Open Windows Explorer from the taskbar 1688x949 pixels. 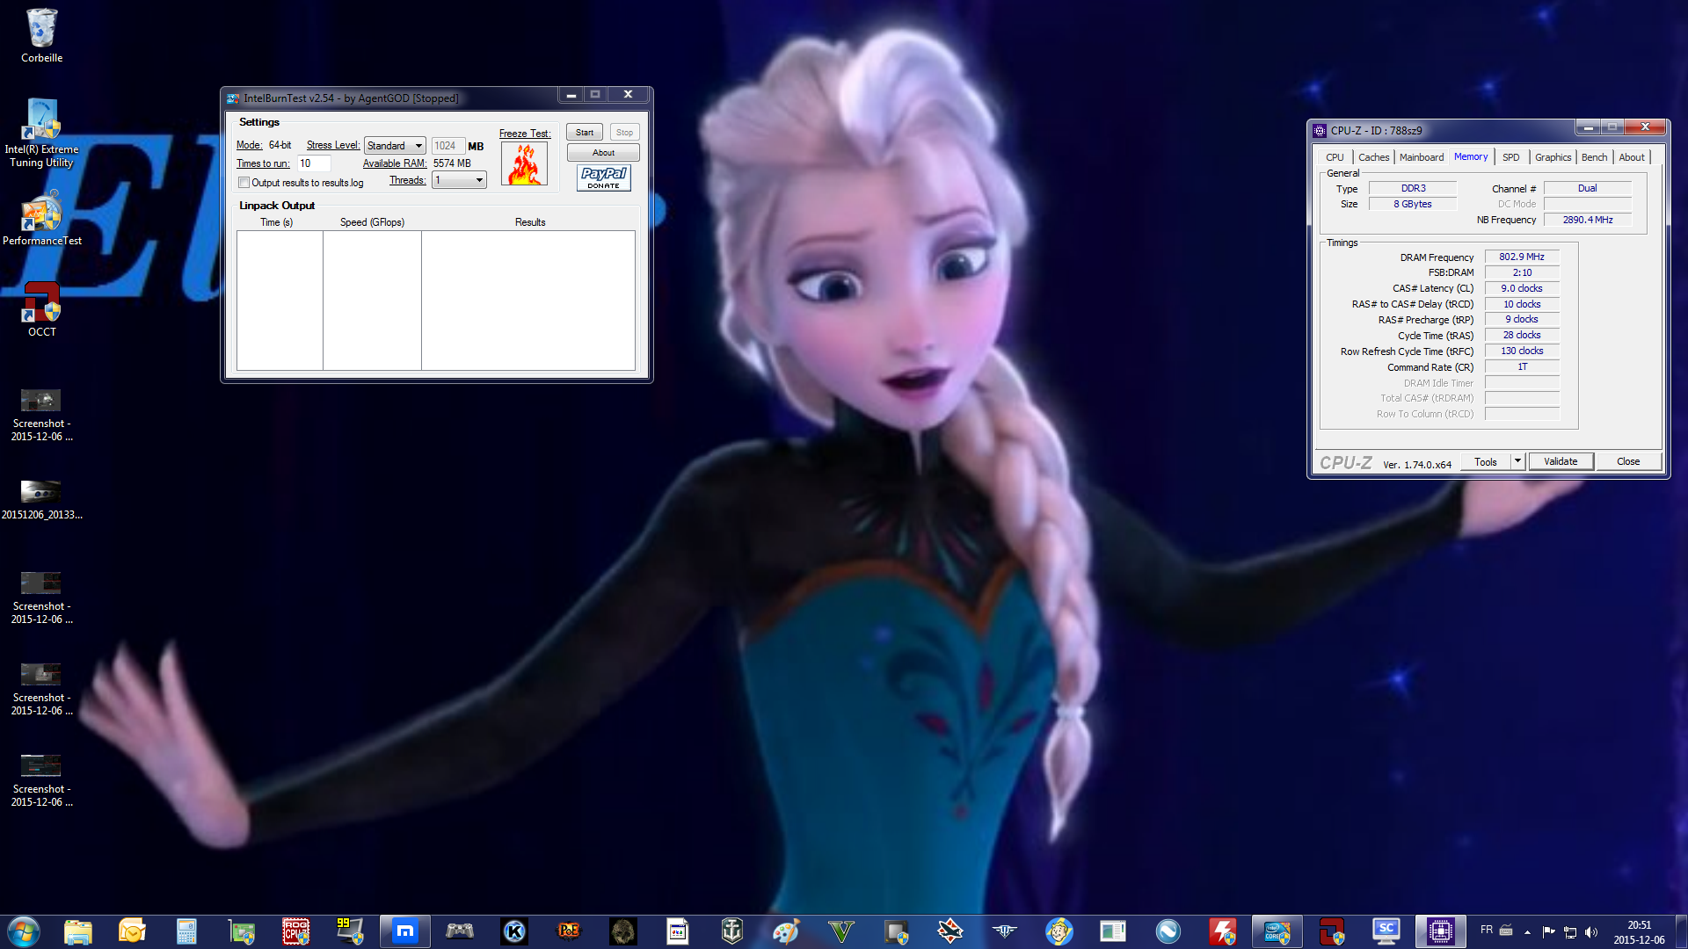tap(78, 931)
